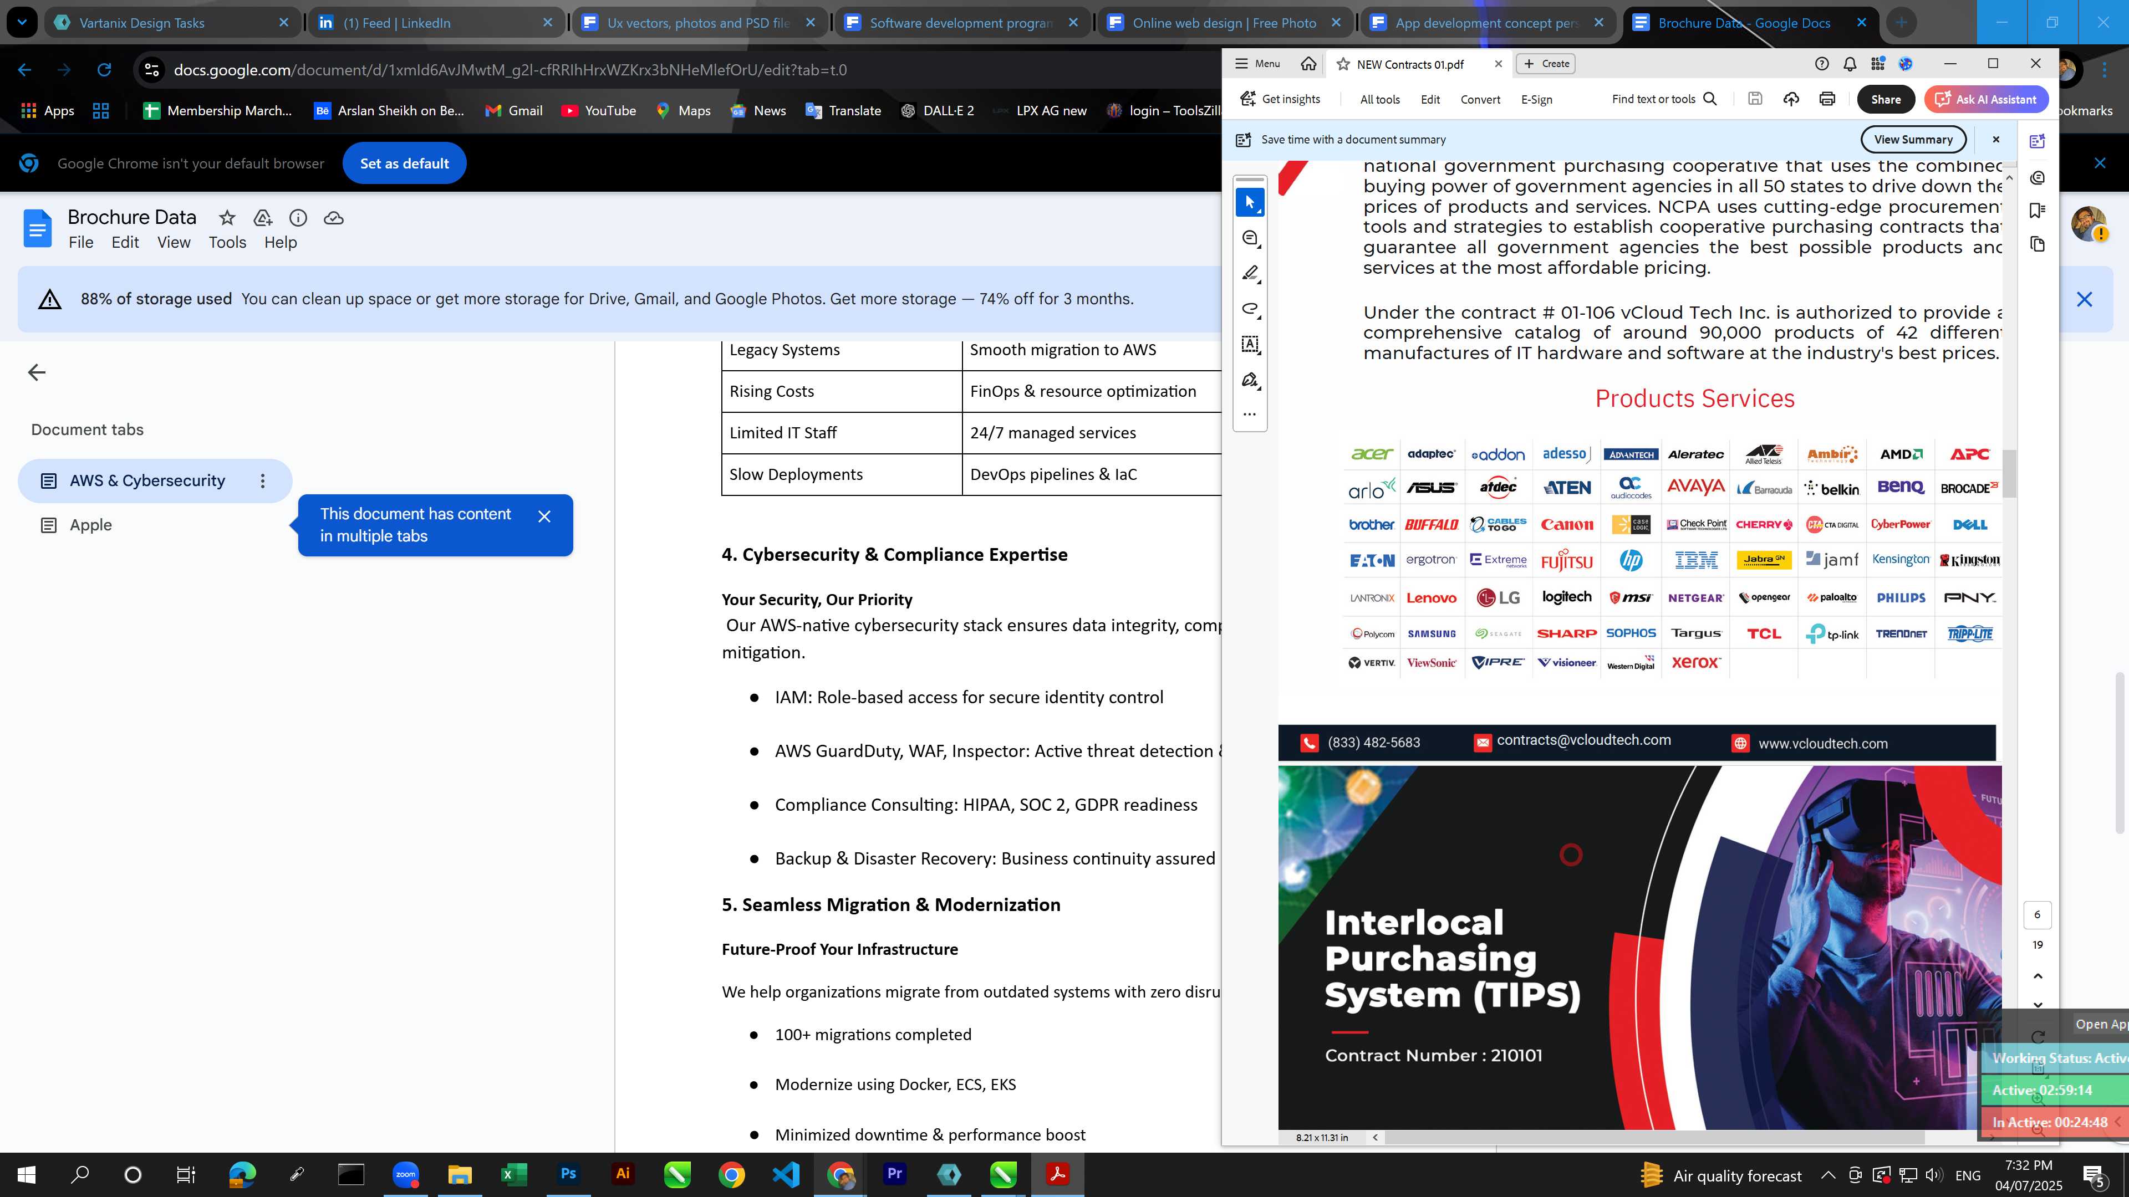2129x1197 pixels.
Task: Click the View Summary button
Action: click(1912, 140)
